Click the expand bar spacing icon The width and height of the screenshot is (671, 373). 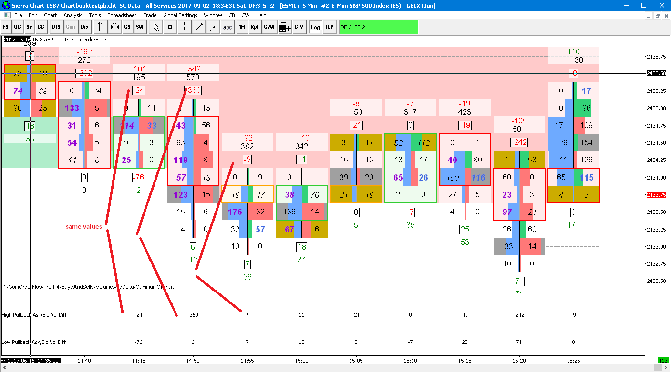click(x=114, y=27)
